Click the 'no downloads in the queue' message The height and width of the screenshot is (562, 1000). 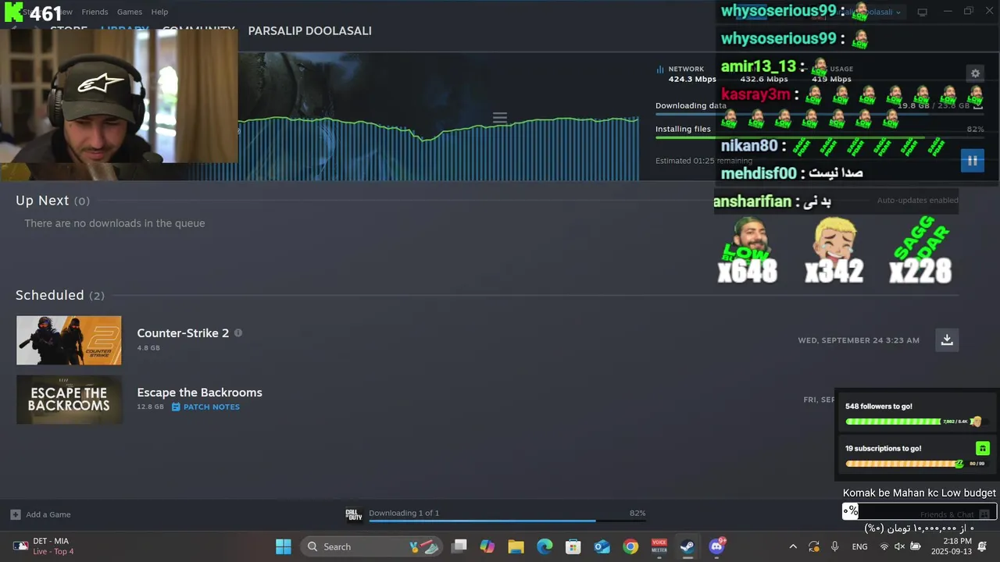tap(114, 223)
